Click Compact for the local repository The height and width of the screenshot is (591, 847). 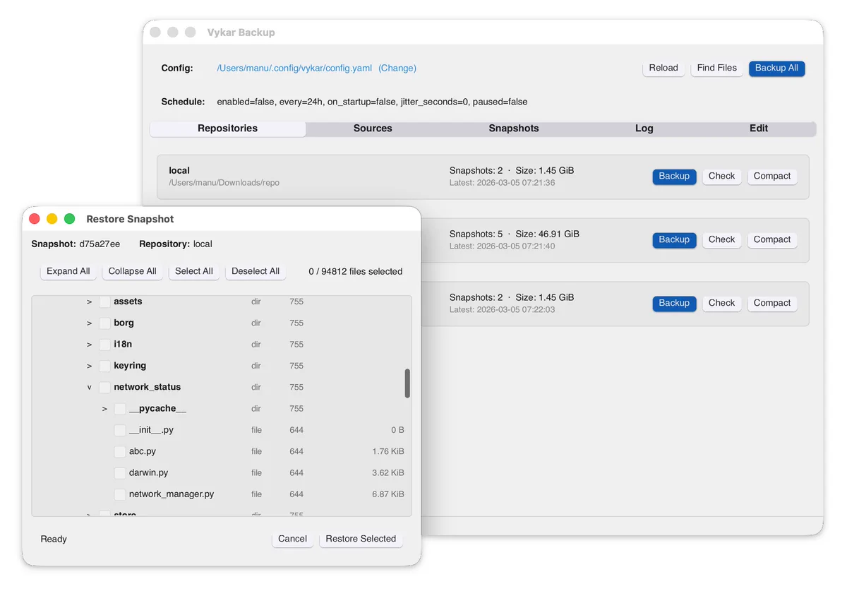[x=772, y=177]
